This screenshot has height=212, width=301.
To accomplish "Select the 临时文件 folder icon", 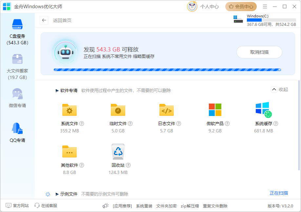I will click(118, 110).
